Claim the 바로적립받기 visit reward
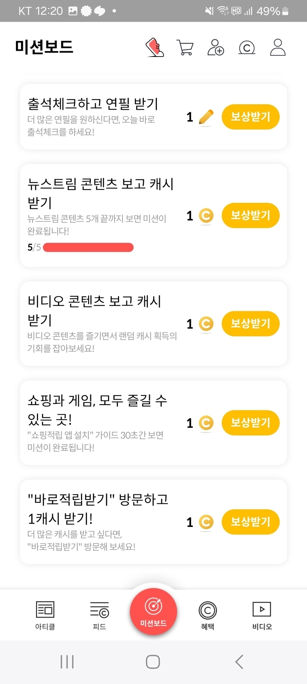 click(250, 522)
